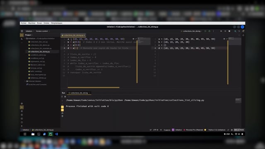
Task: Open Version Control git sidebar icon
Action: [22, 126]
